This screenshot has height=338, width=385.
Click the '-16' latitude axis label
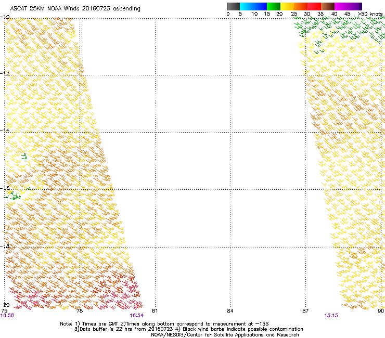tap(5, 188)
